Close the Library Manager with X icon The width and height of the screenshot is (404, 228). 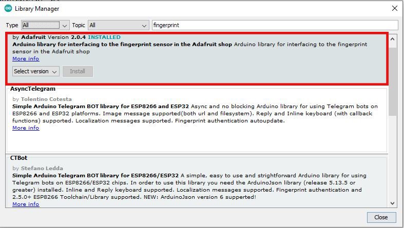tap(394, 9)
